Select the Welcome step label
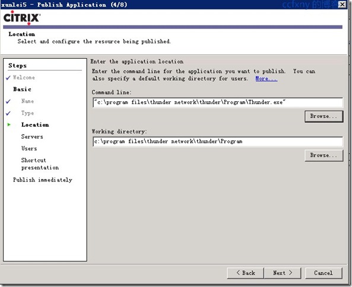Viewport: 352px width, 287px height. click(24, 78)
